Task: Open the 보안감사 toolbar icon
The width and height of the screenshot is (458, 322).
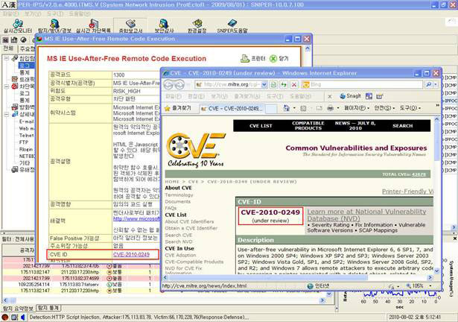Action: tap(164, 26)
